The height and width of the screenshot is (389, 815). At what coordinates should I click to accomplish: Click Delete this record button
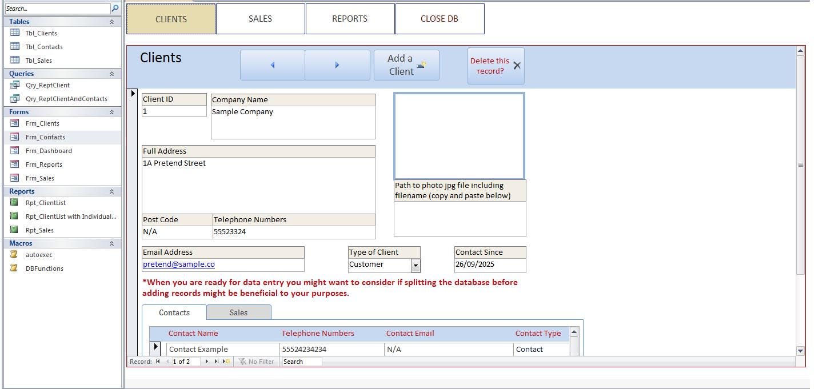click(496, 66)
